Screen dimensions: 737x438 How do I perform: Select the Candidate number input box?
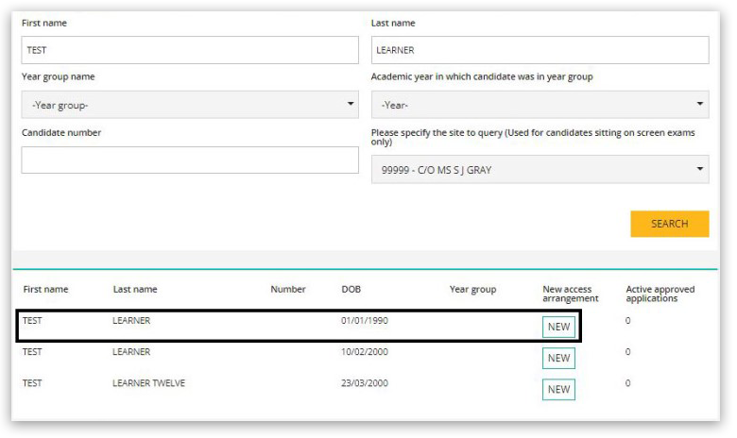pos(190,160)
